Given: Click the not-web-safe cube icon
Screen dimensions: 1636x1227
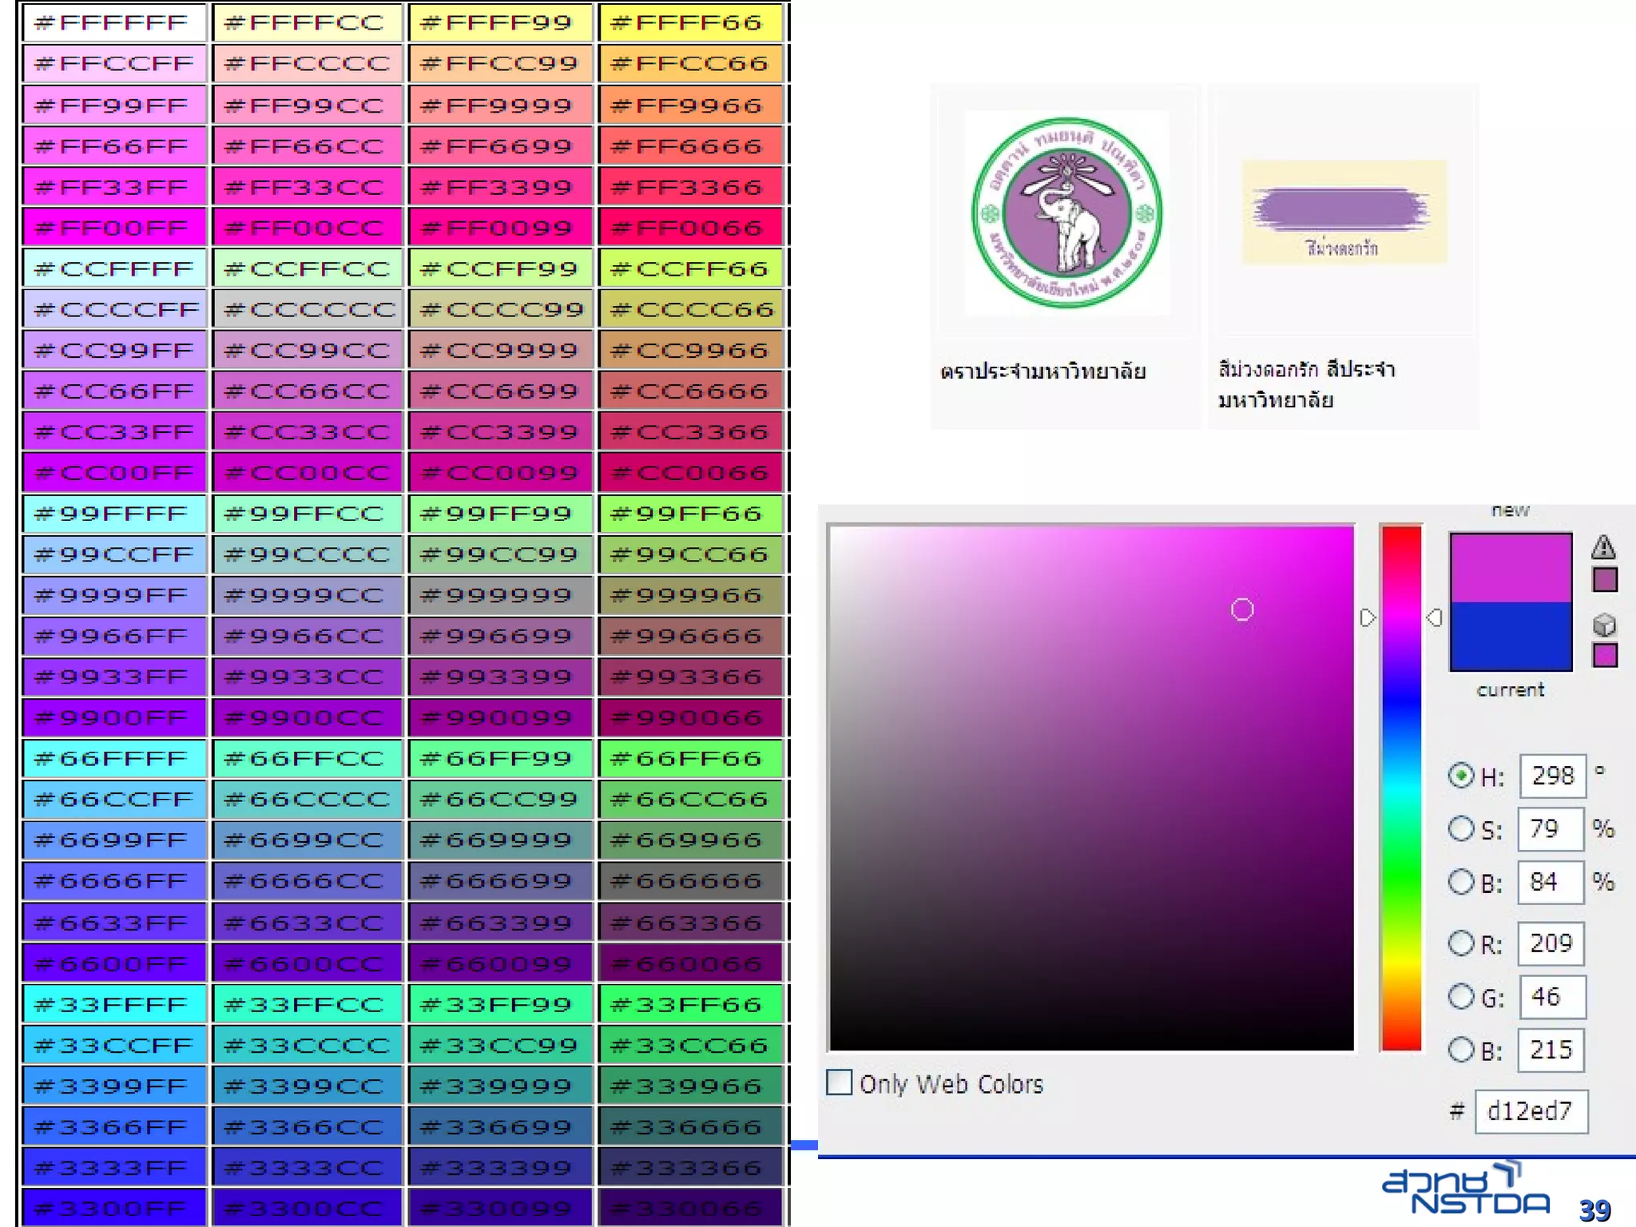Looking at the screenshot, I should [x=1604, y=625].
